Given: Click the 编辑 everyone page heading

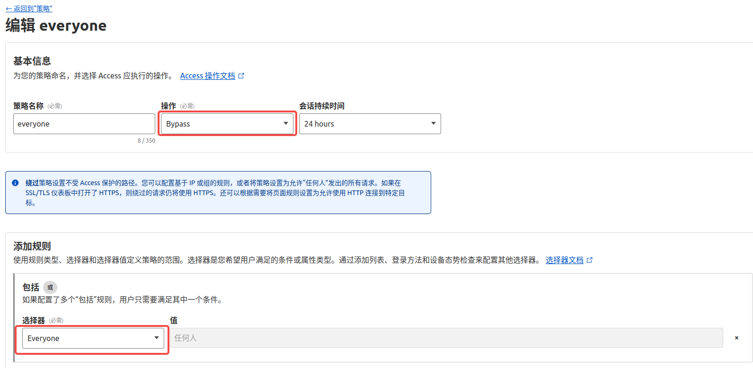Looking at the screenshot, I should point(56,26).
